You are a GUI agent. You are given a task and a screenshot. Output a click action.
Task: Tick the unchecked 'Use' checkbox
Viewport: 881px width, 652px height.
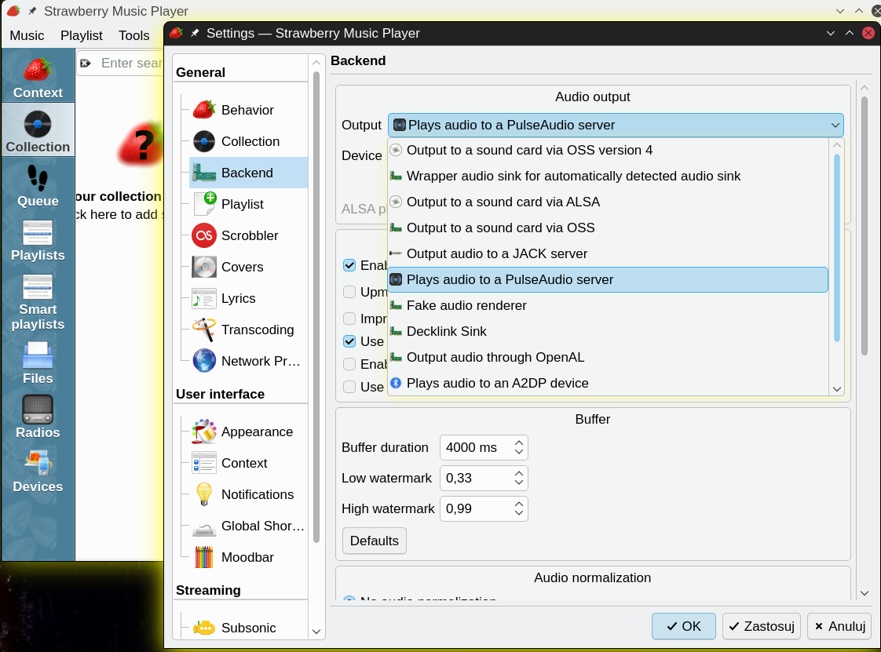[x=349, y=387]
